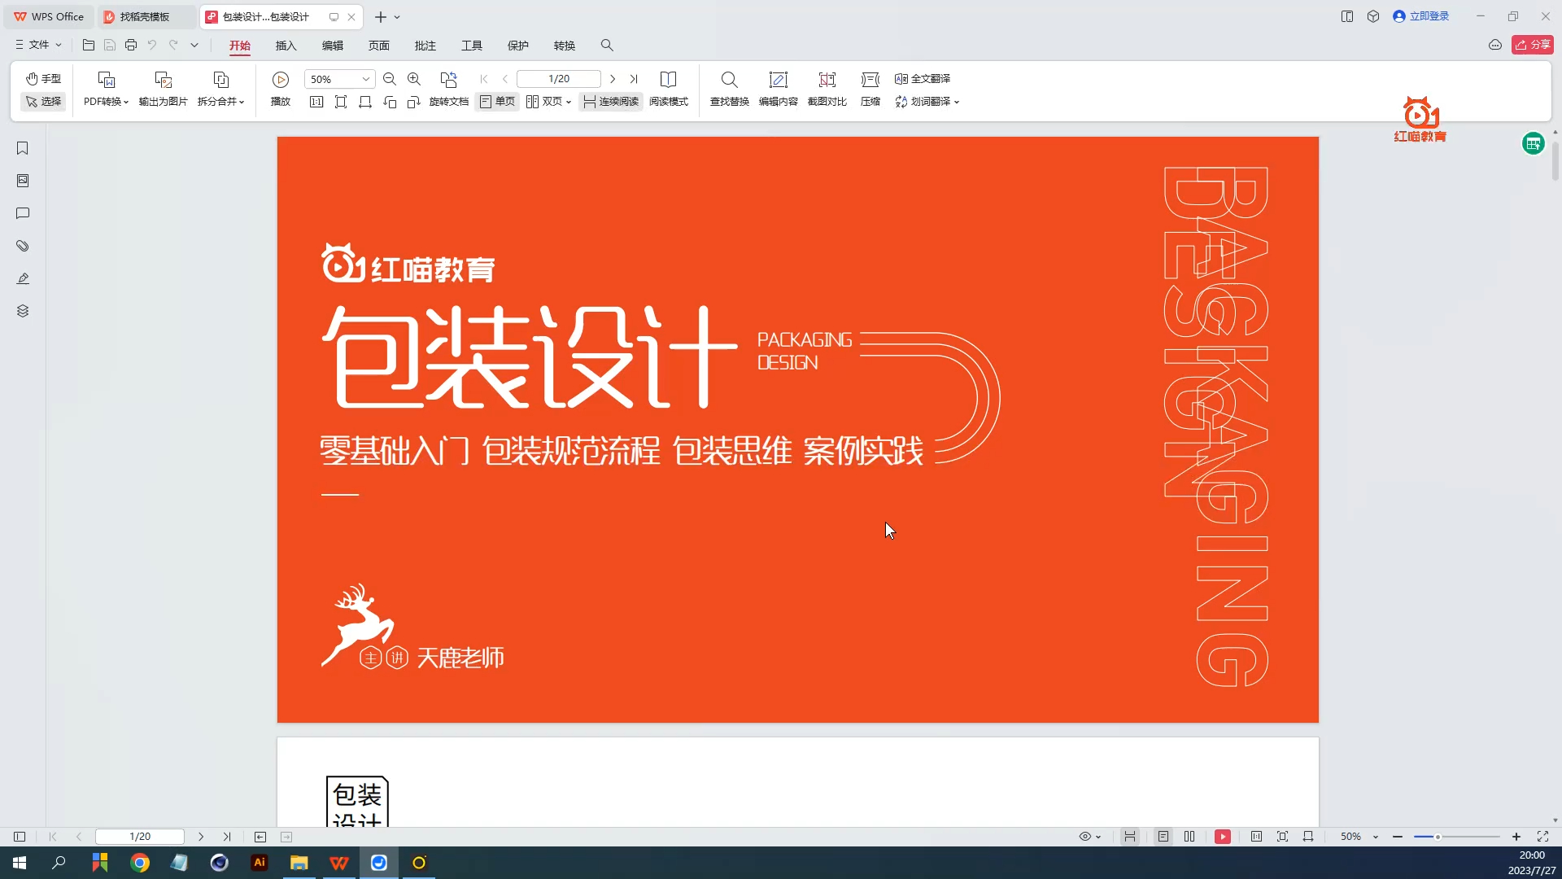This screenshot has width=1562, height=879.
Task: Click vertical scrollbar thumb
Action: click(x=1555, y=161)
